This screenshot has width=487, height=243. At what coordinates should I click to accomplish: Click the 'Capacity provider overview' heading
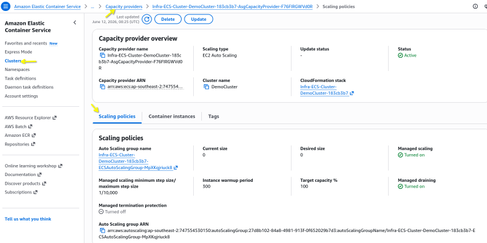click(x=138, y=39)
